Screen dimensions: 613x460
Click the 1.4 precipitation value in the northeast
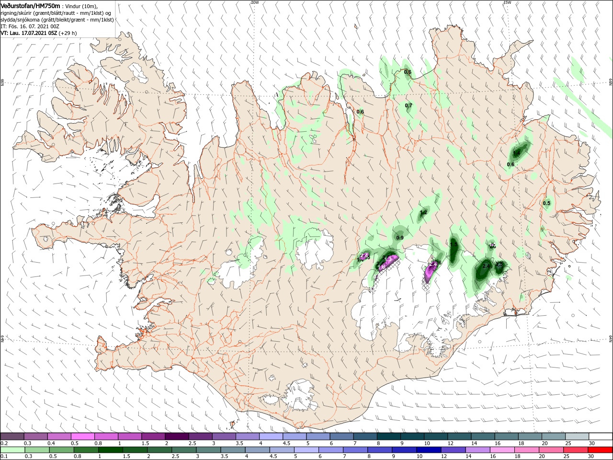516,153
